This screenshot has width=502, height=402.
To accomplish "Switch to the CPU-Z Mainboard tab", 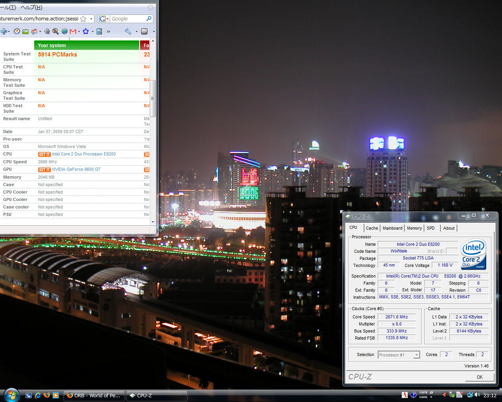I will 393,228.
